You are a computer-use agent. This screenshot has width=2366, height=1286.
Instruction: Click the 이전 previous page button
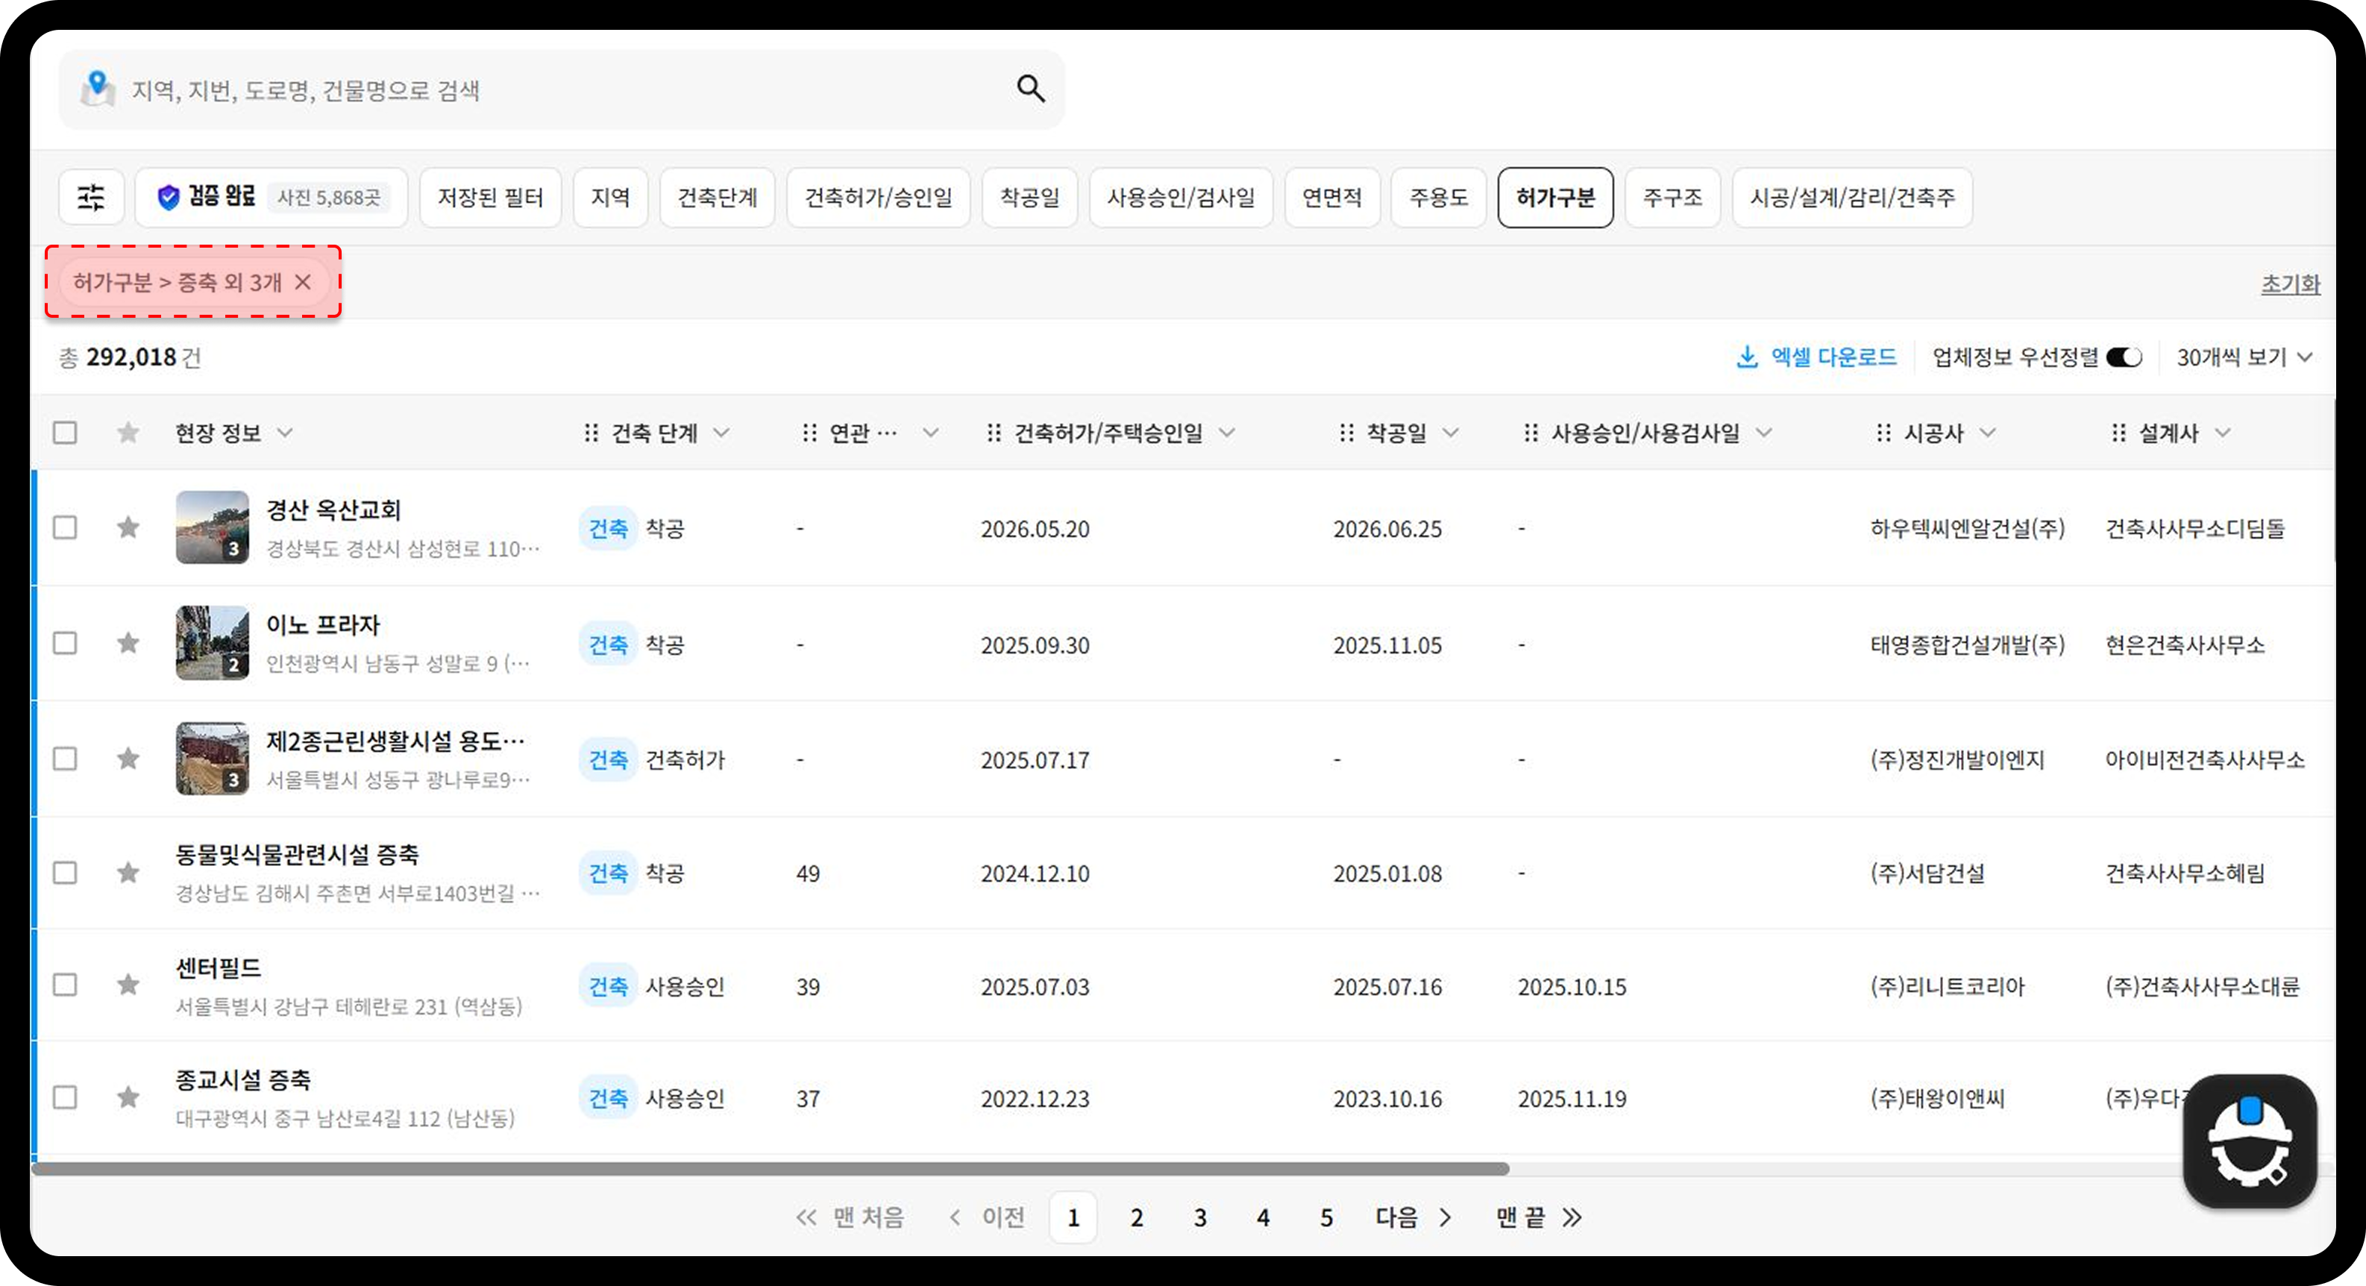pos(988,1218)
